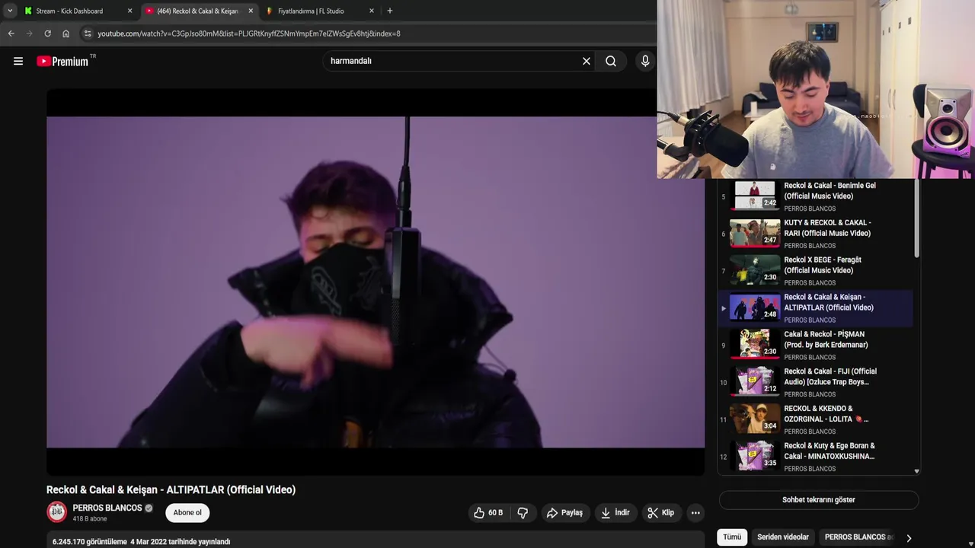Click the Feragât (Official Music Video) title
This screenshot has width=975, height=548.
pyautogui.click(x=823, y=265)
